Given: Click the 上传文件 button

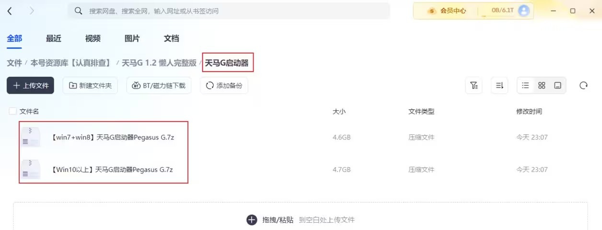Looking at the screenshot, I should pos(30,85).
